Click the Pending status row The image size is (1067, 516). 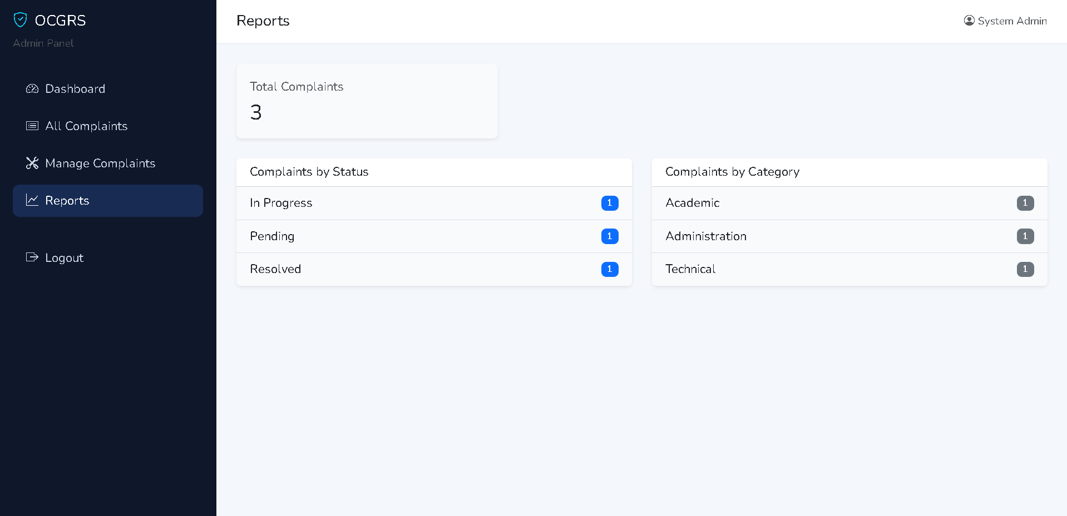(434, 236)
